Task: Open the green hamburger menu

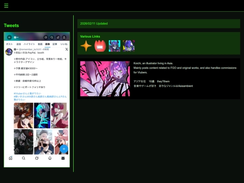Action: coord(6,6)
